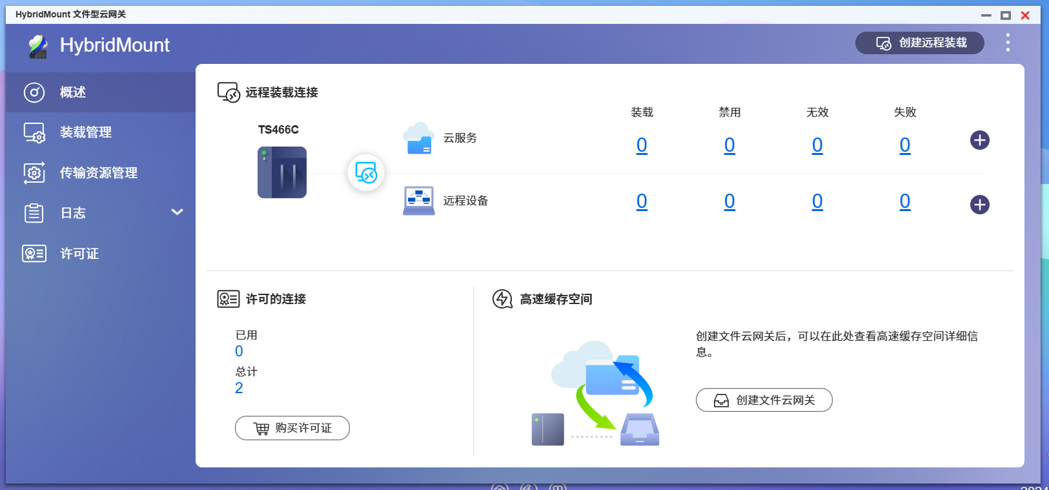
Task: Click the 远程设备 label
Action: (465, 201)
